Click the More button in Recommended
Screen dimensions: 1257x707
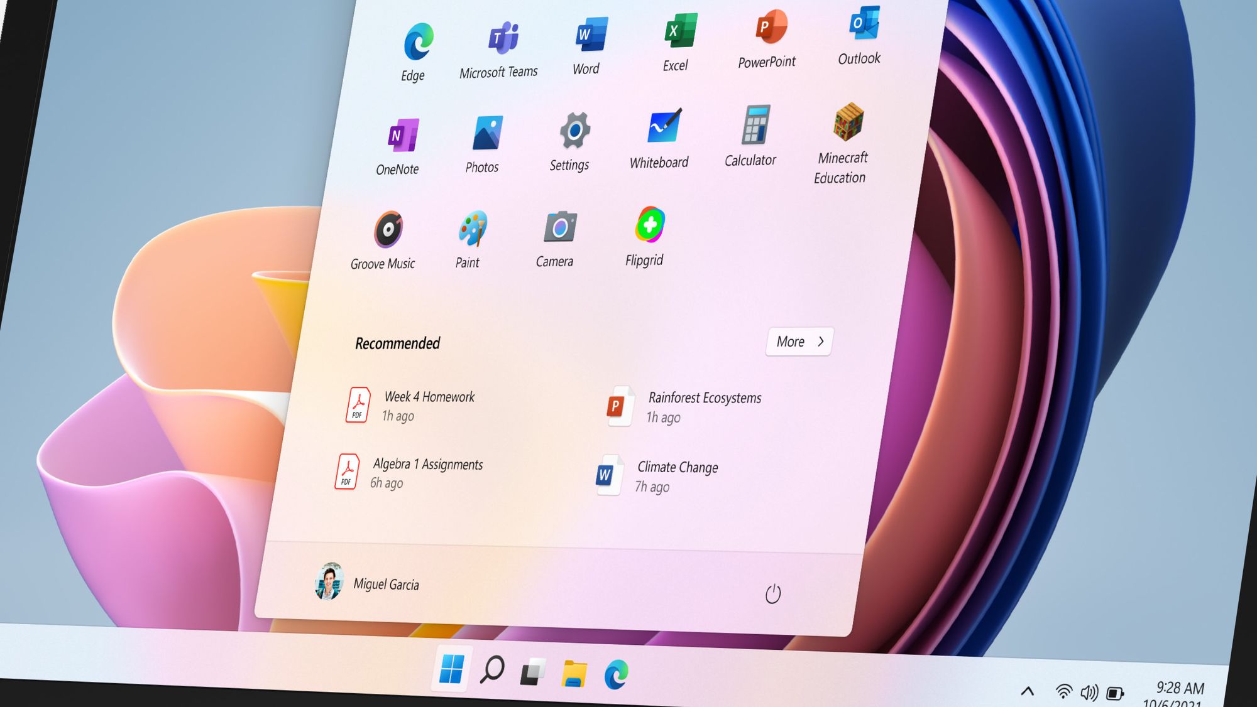pos(799,342)
